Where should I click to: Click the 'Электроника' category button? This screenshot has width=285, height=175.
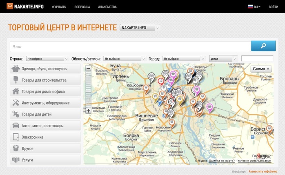tap(45, 137)
